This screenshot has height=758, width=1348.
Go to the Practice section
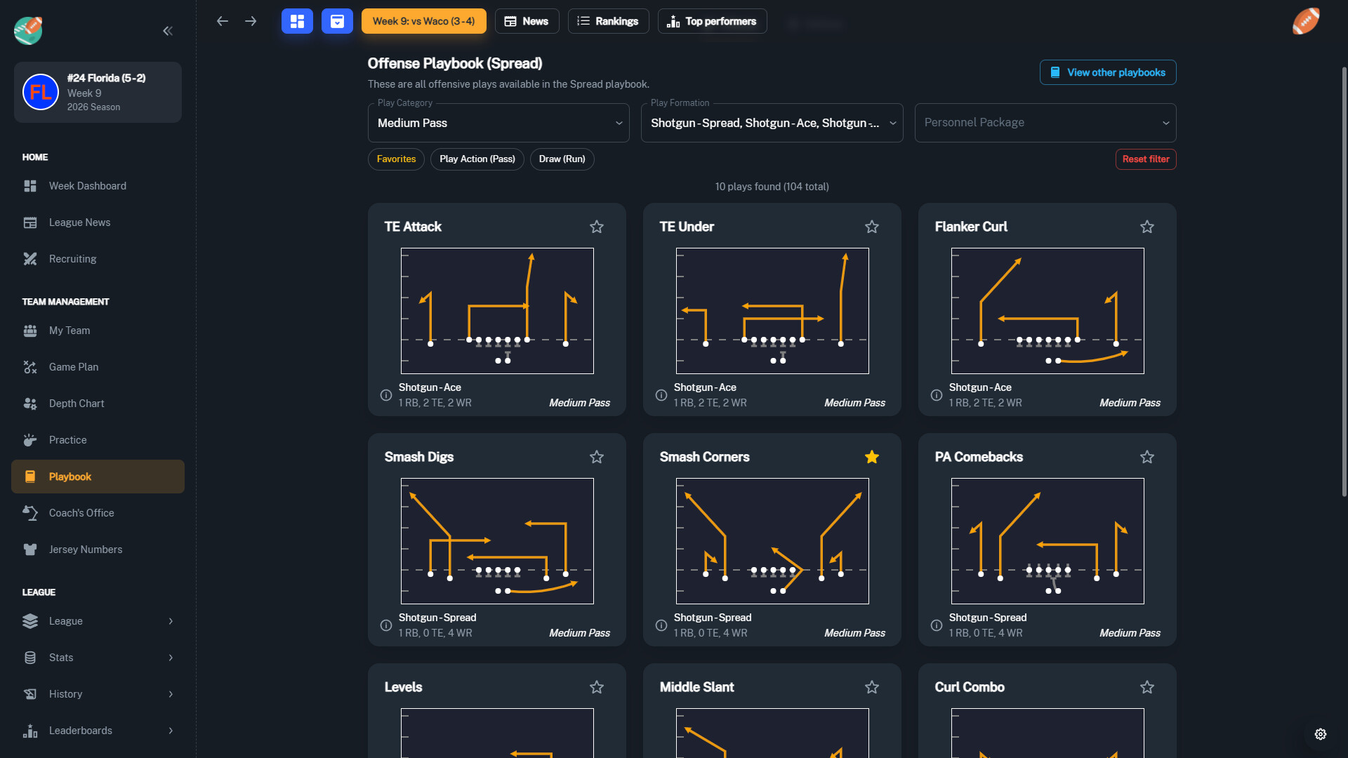coord(67,439)
